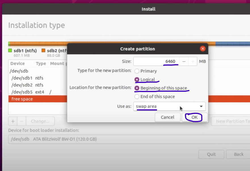Choose End of this space location
This screenshot has width=250, height=171.
tap(137, 97)
